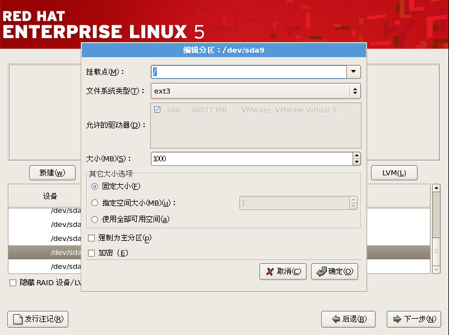449x335 pixels.
Task: Select the 固定大小 radio option
Action: pyautogui.click(x=95, y=187)
